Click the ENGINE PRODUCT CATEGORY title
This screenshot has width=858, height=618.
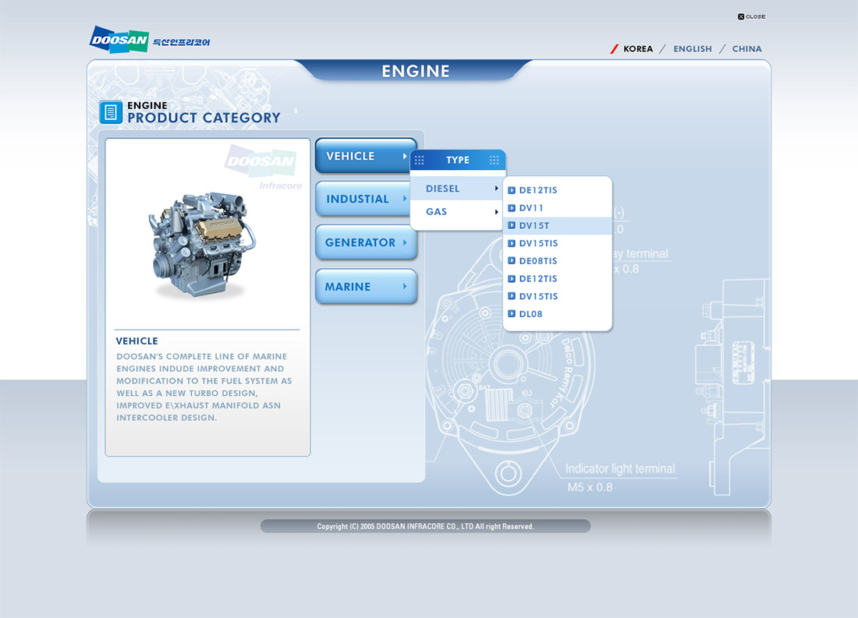204,112
